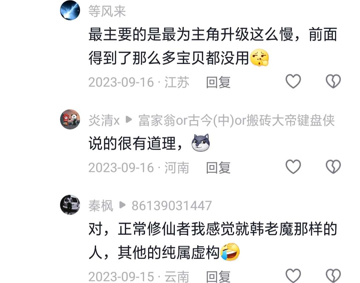
Task: View 秦枫's avatar picture
Action: coord(70,205)
